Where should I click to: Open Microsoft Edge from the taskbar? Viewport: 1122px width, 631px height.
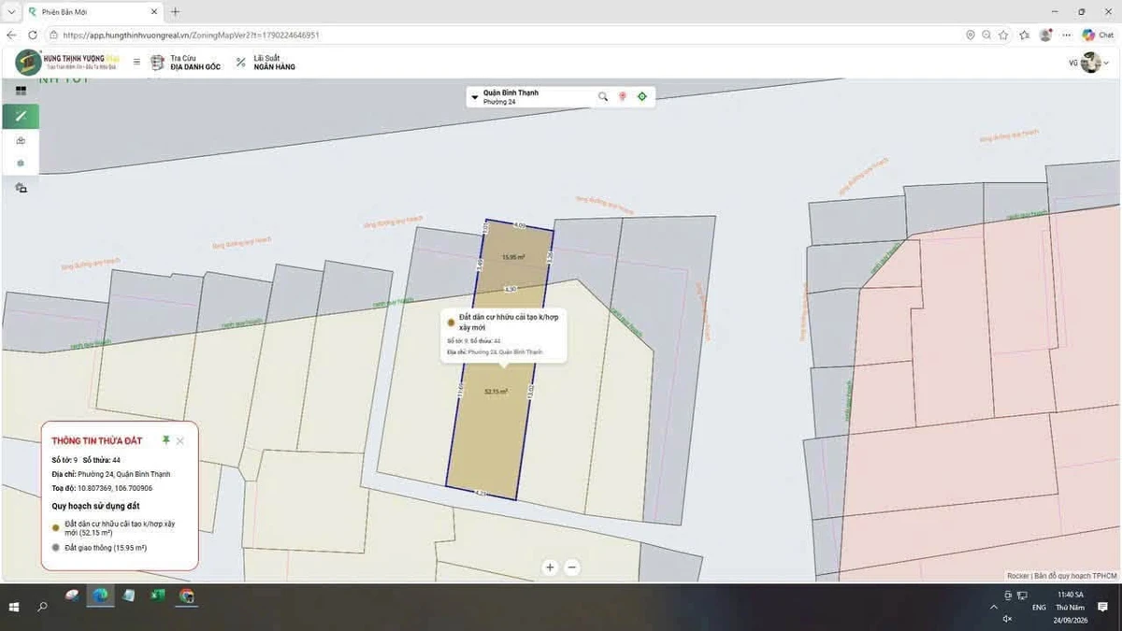(100, 595)
